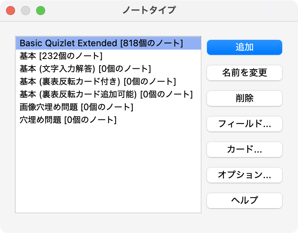Select the 画像穴埋め問題 note type
The height and width of the screenshot is (233, 298).
[76, 107]
